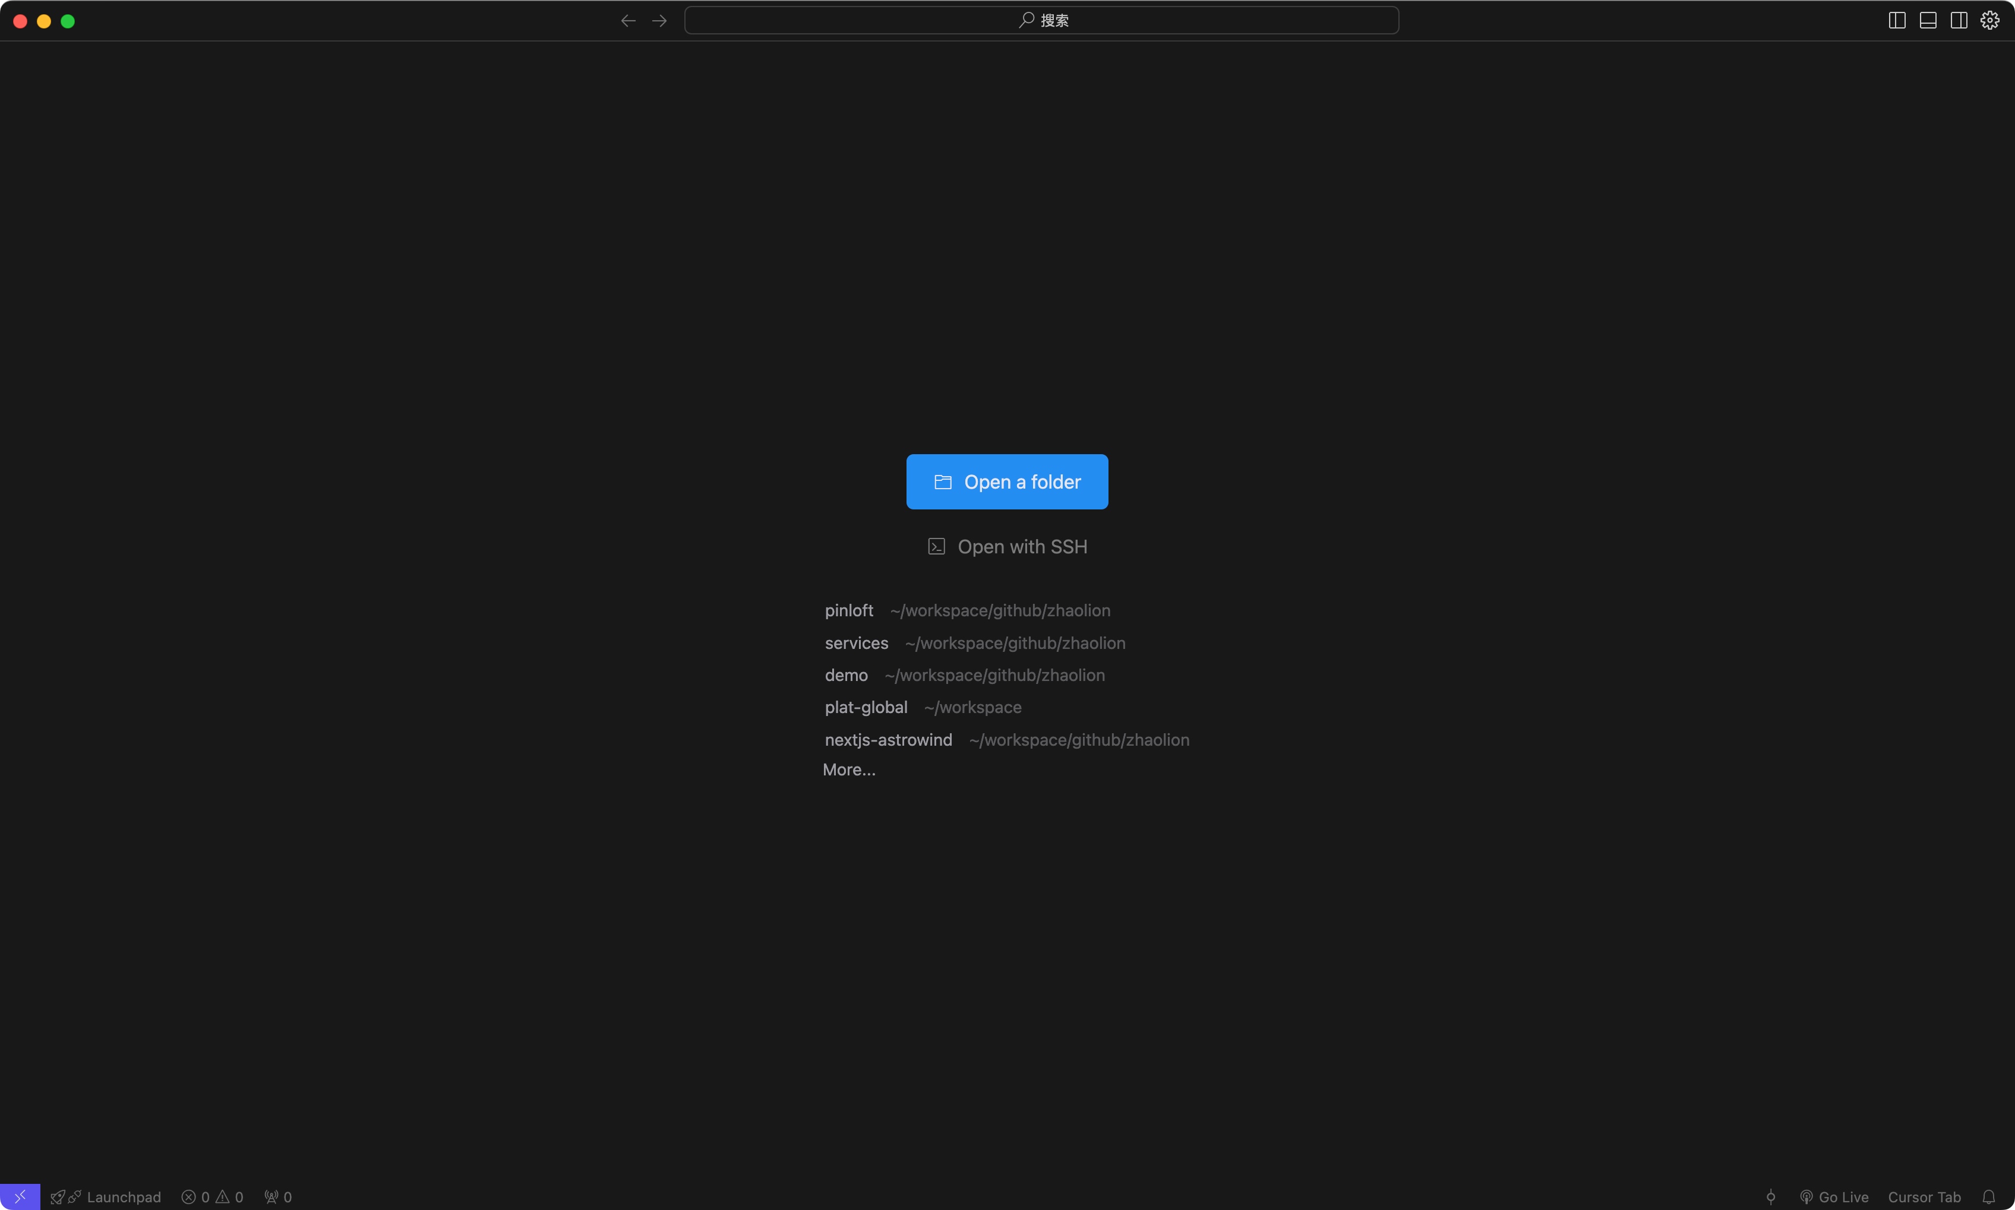This screenshot has width=2015, height=1210.
Task: Click the commit-style icon left of Go Live
Action: (x=1770, y=1197)
